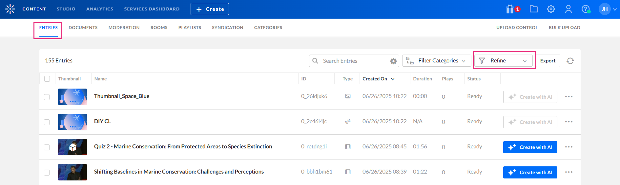The image size is (620, 185).
Task: Expand the JH account menu
Action: (608, 9)
